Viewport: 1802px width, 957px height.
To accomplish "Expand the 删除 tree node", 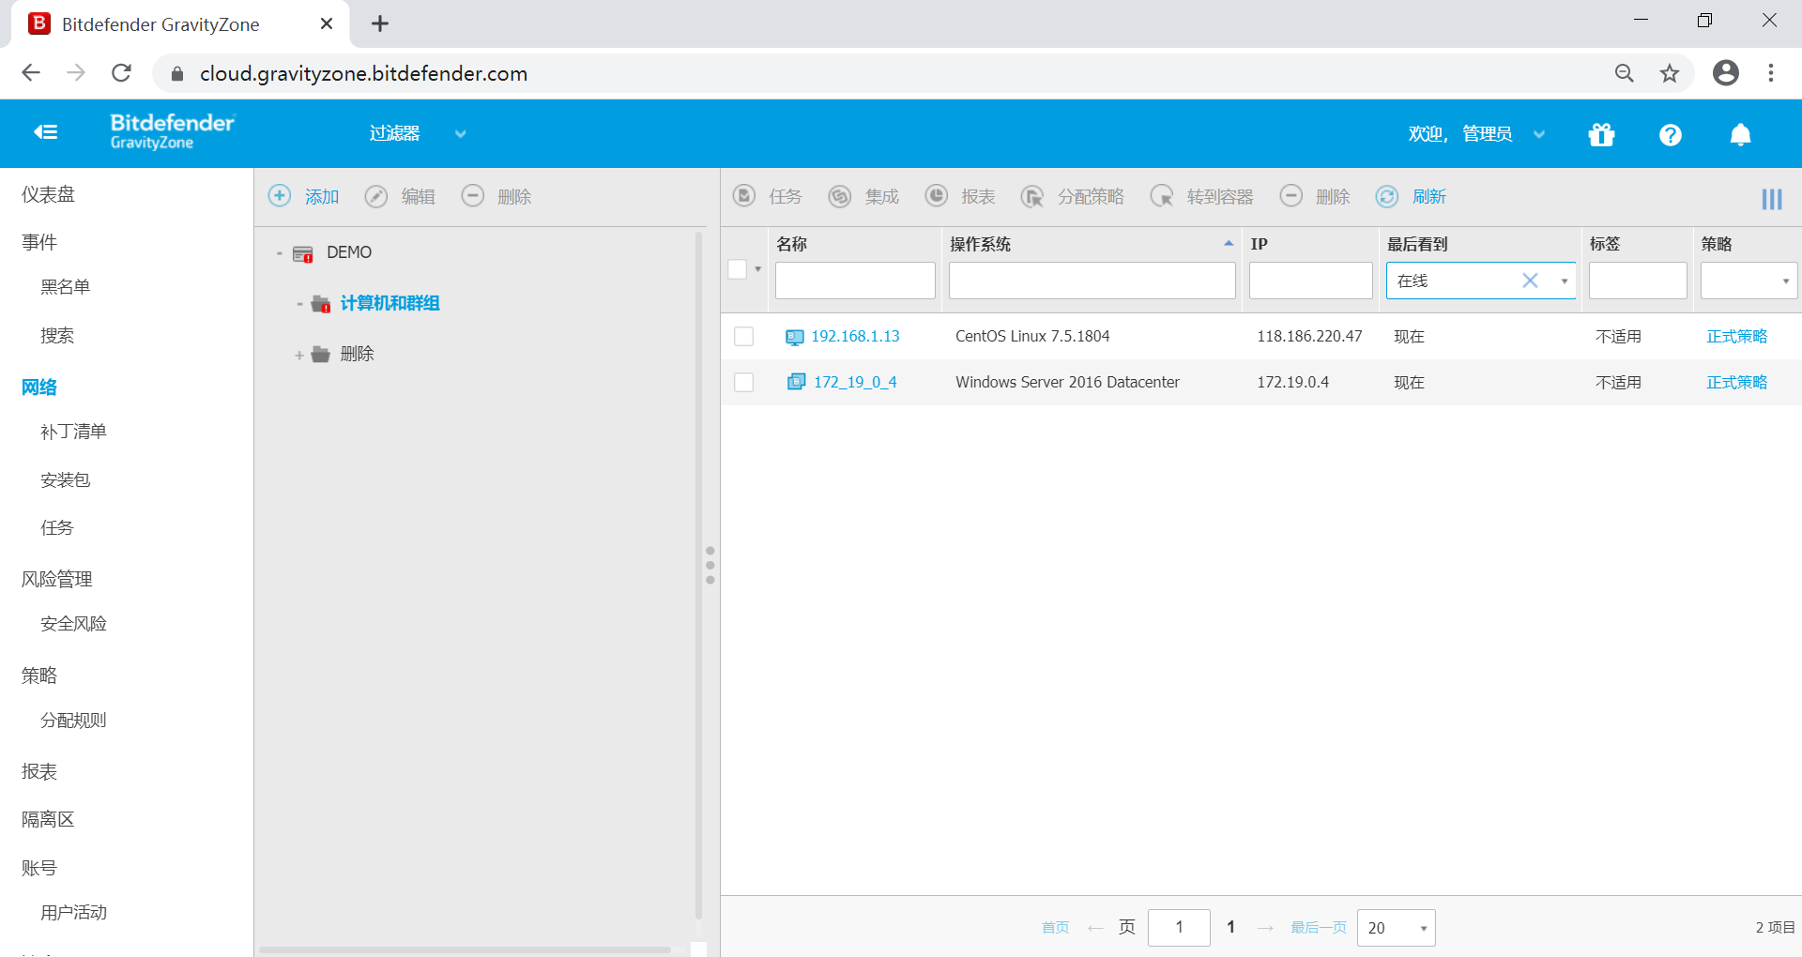I will tap(299, 355).
